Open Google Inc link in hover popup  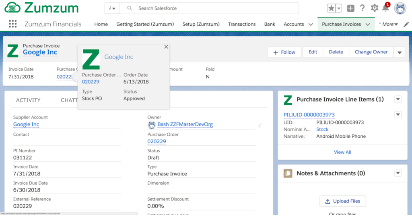[119, 57]
